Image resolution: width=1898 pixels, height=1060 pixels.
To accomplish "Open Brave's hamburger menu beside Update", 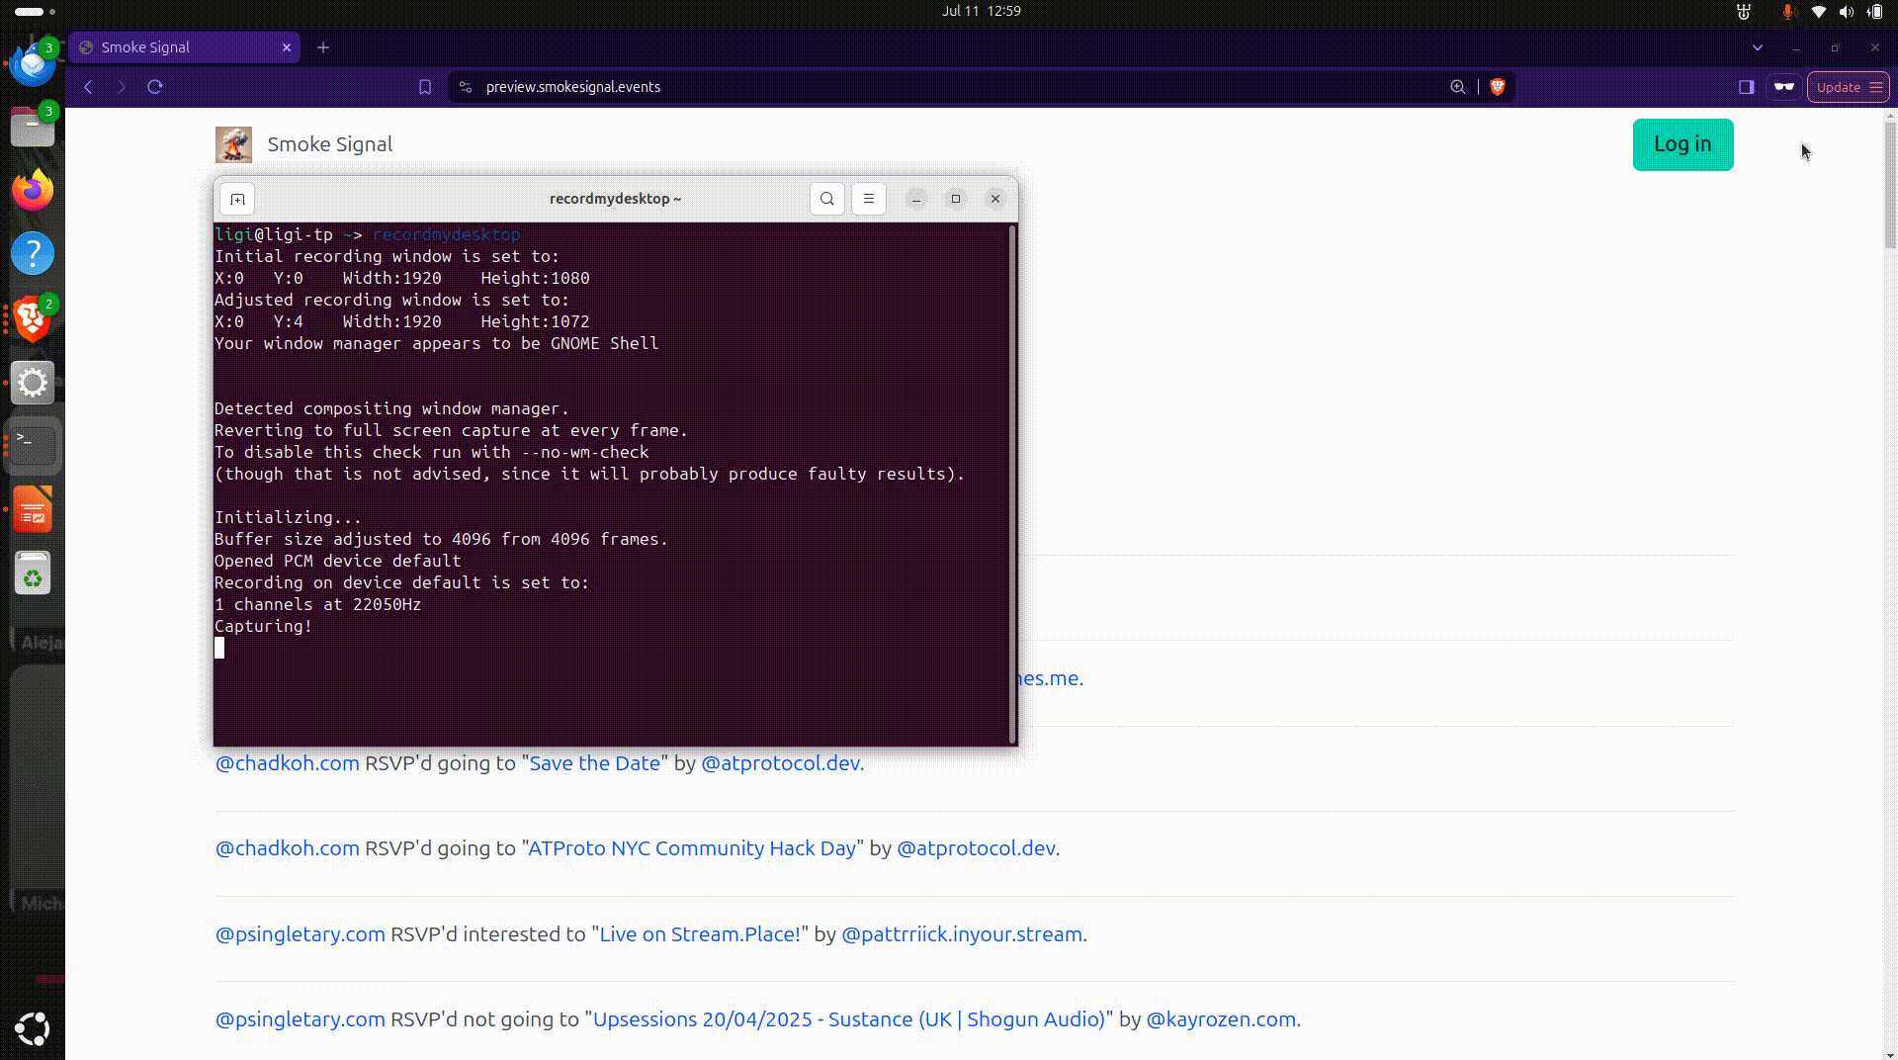I will point(1875,87).
